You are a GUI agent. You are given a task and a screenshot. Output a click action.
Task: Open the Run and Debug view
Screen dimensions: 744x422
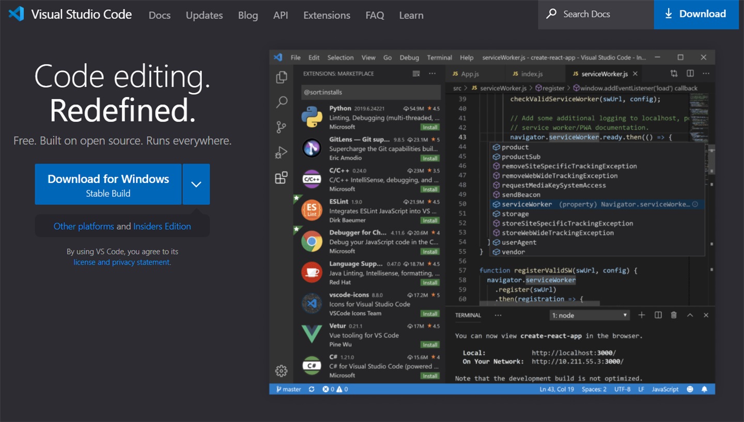tap(281, 152)
